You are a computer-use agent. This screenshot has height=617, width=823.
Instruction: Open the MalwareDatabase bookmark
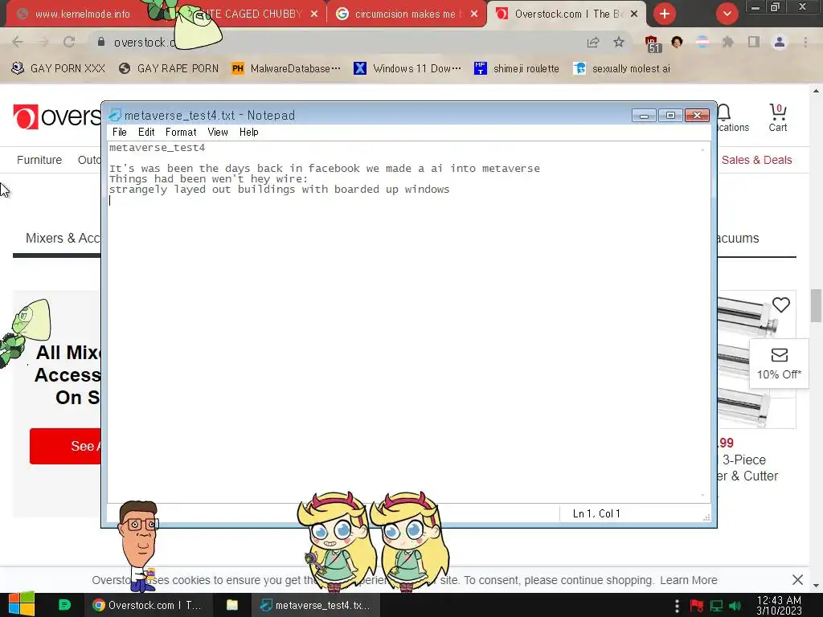pyautogui.click(x=286, y=68)
